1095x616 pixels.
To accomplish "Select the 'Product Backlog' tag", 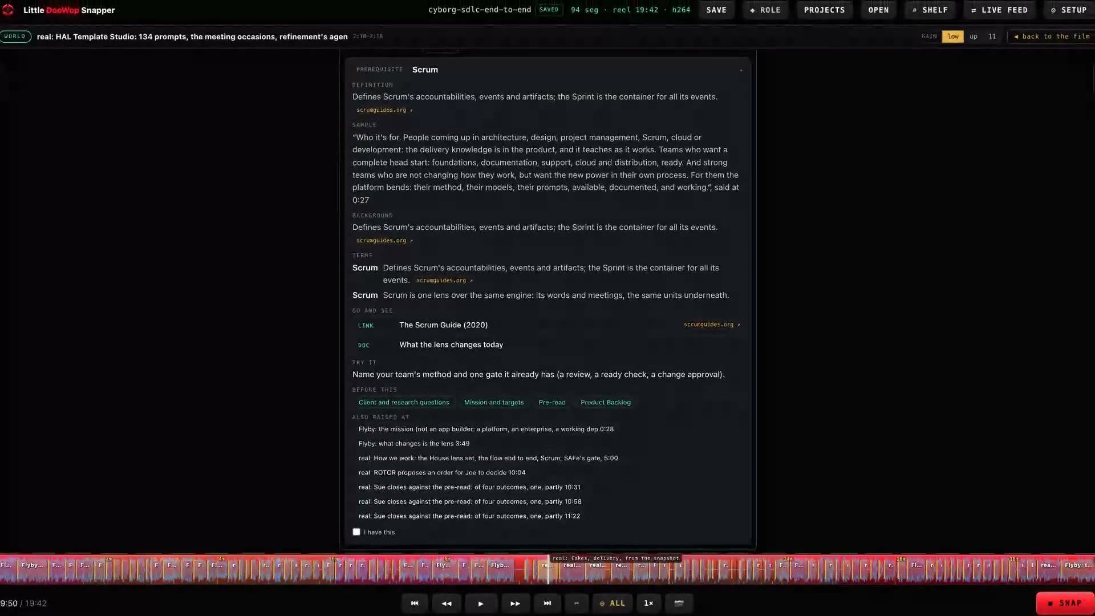I will pyautogui.click(x=606, y=402).
